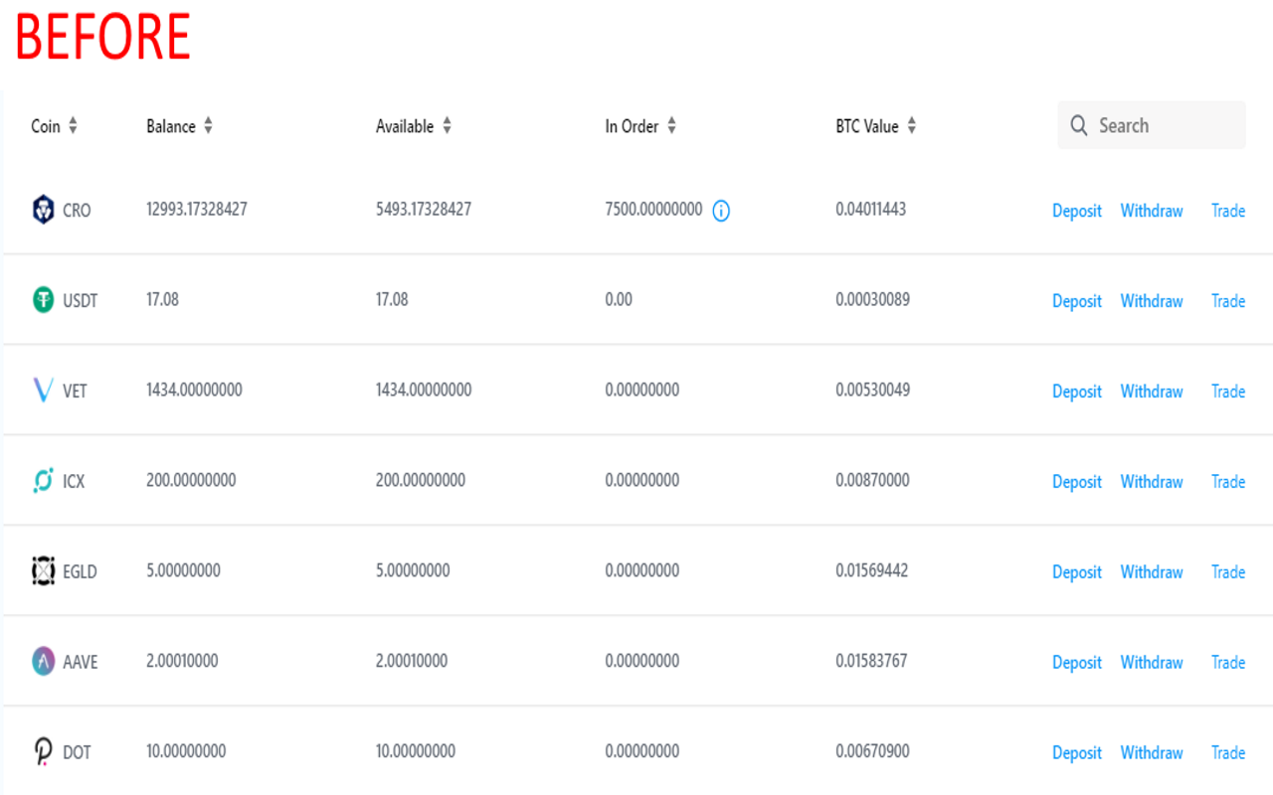The image size is (1273, 795).
Task: Open Trade for DOT
Action: (x=1228, y=753)
